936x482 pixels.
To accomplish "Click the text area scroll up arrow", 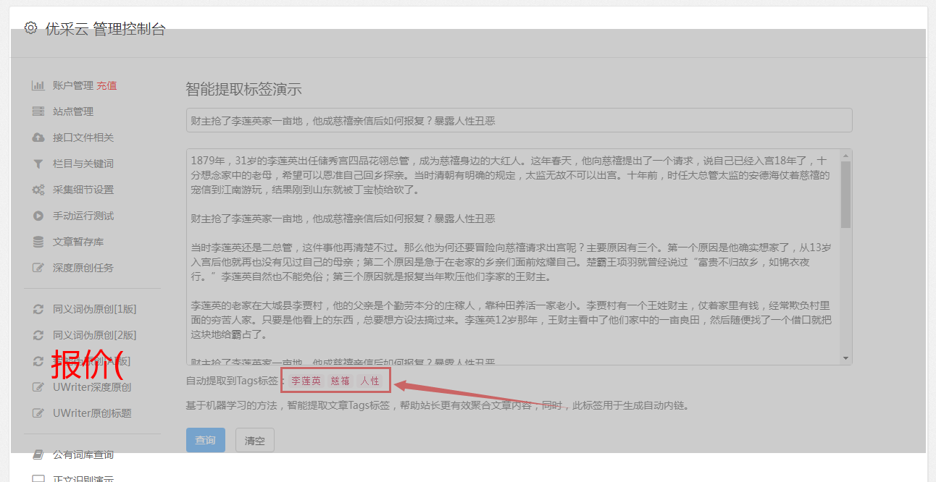I will pyautogui.click(x=845, y=155).
